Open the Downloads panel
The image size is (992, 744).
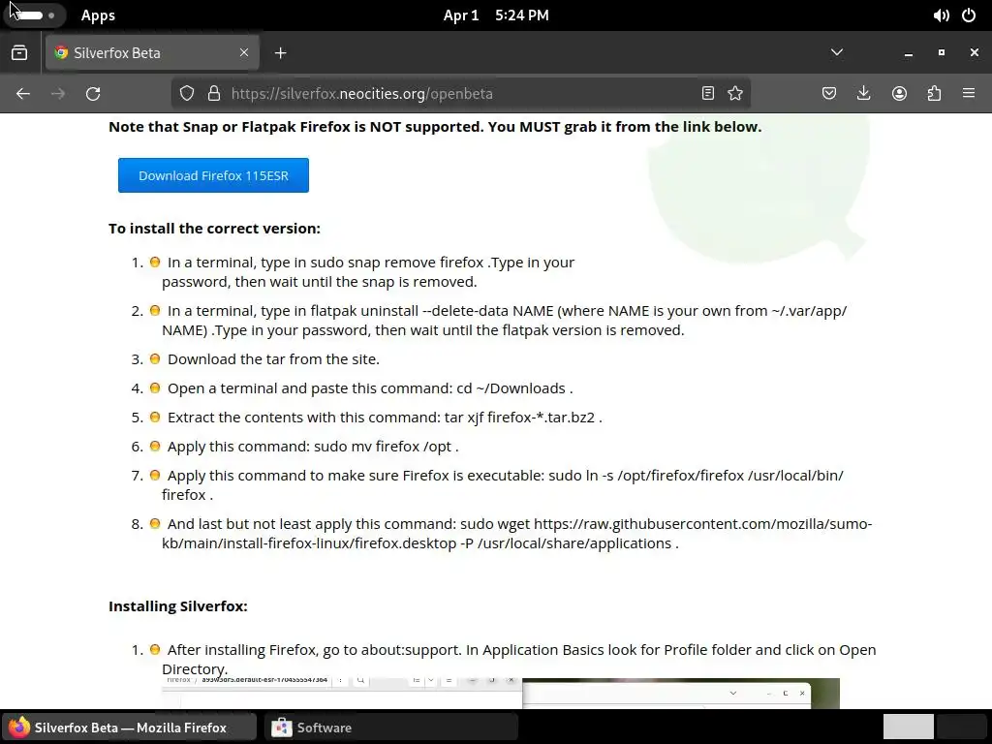[x=863, y=94]
